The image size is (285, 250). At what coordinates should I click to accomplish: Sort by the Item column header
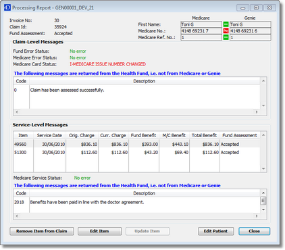click(x=23, y=135)
